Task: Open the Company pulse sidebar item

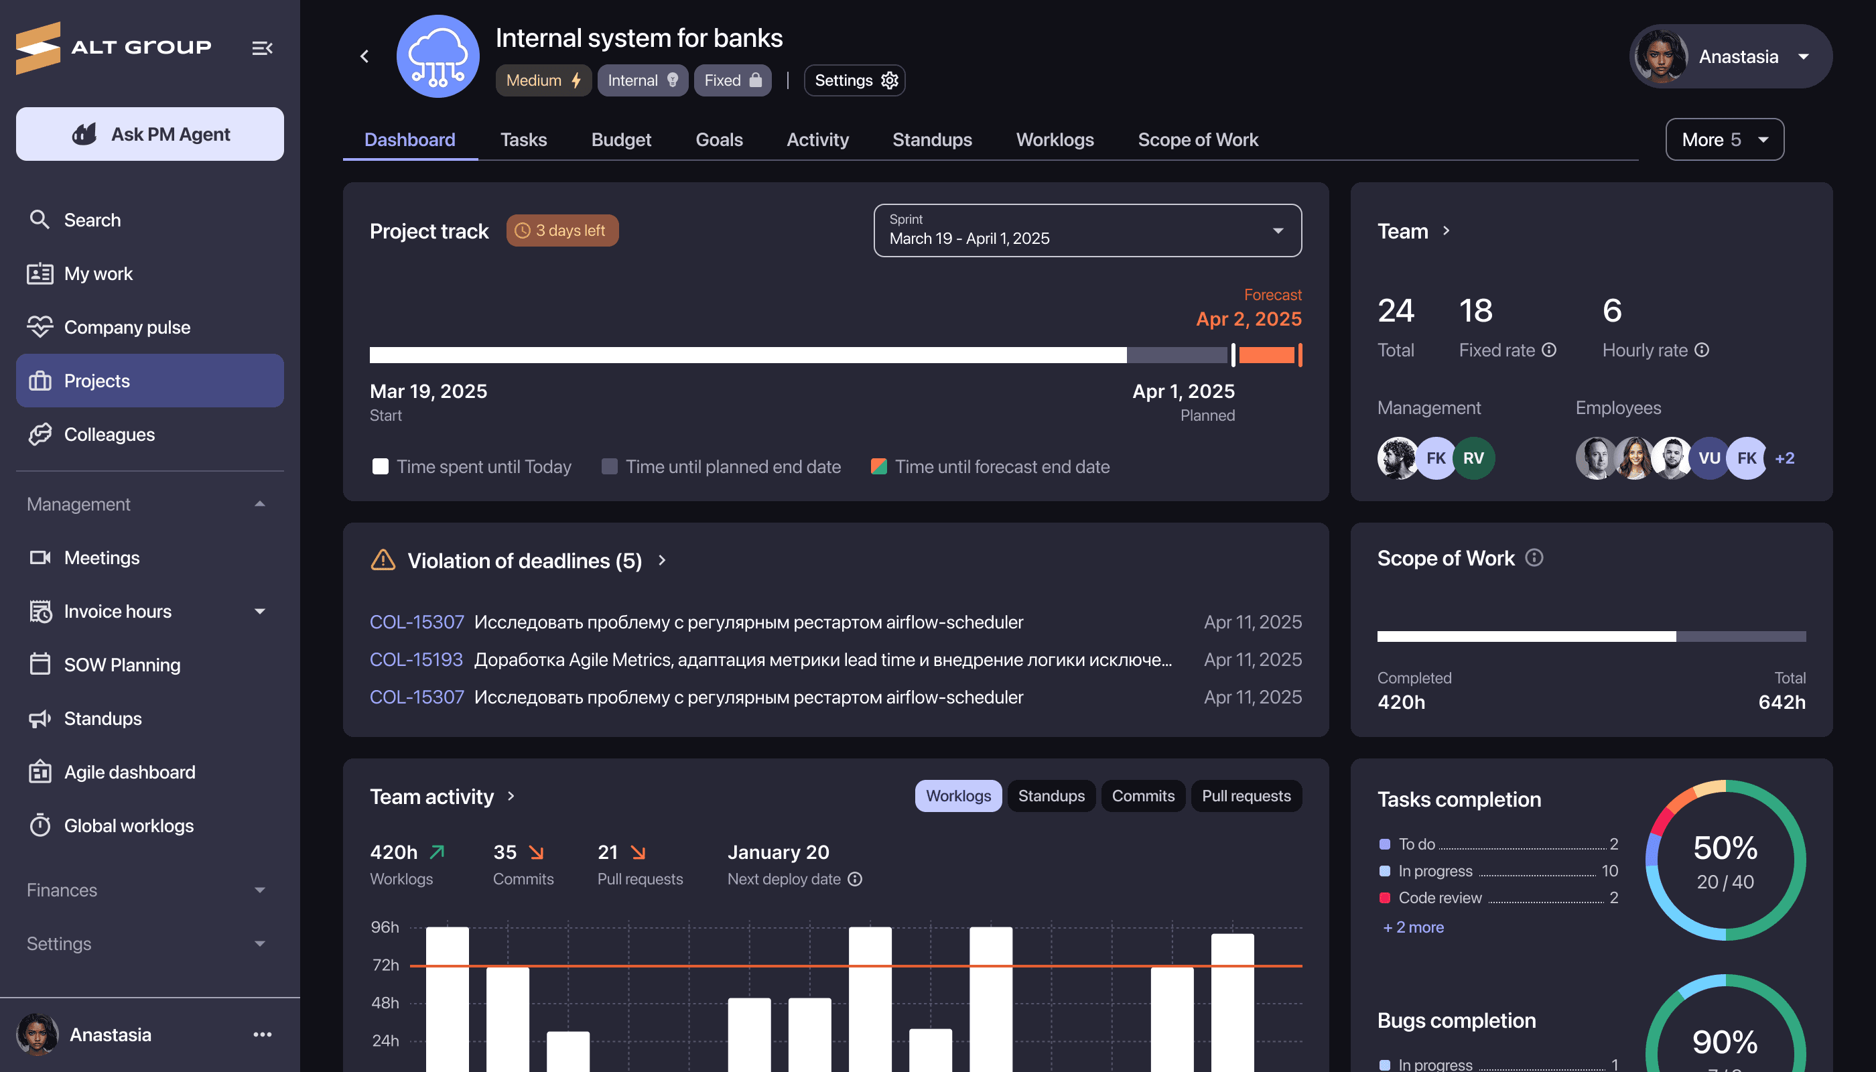Action: point(127,327)
